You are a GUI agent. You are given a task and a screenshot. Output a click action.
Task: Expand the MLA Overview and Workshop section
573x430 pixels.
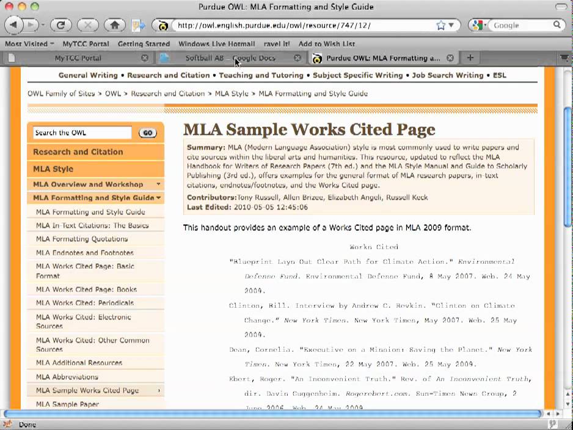pyautogui.click(x=96, y=184)
